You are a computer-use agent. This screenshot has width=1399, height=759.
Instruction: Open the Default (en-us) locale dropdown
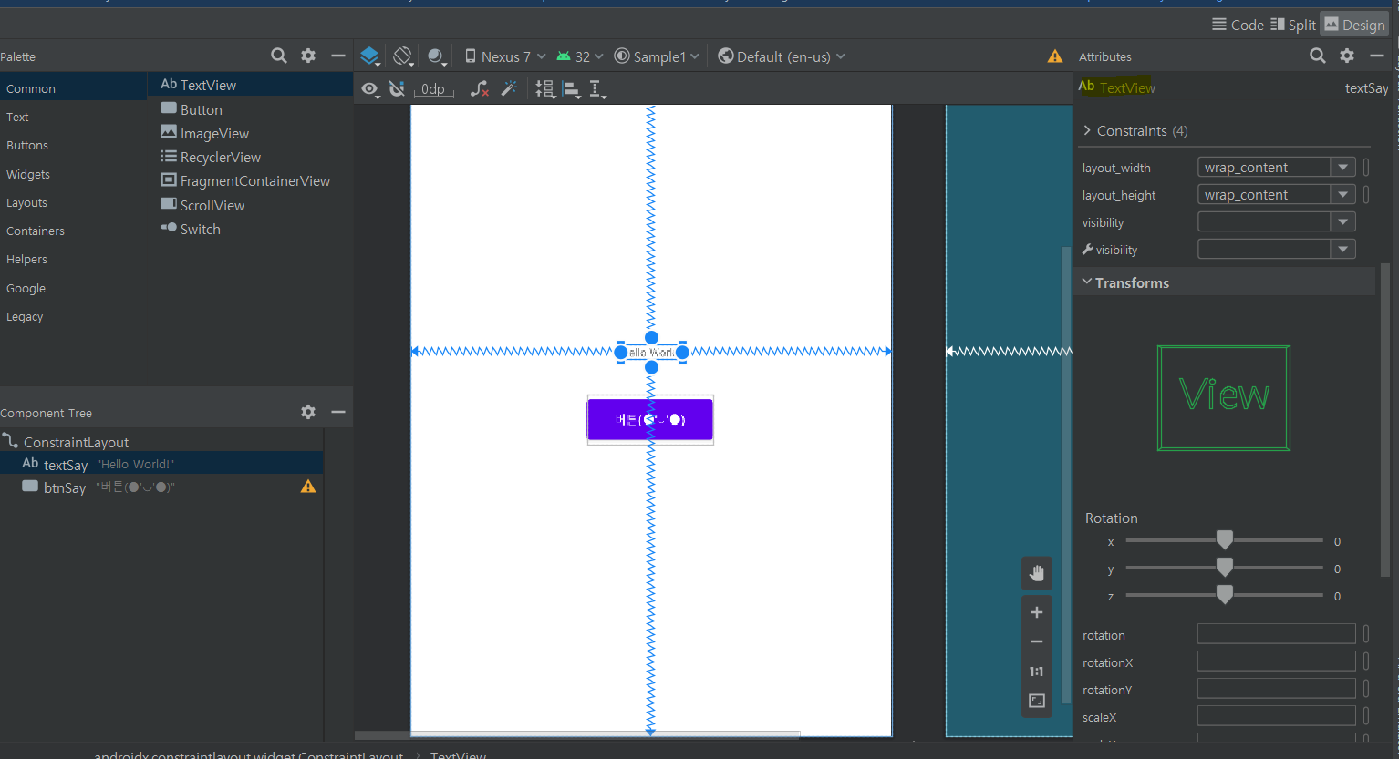click(782, 56)
